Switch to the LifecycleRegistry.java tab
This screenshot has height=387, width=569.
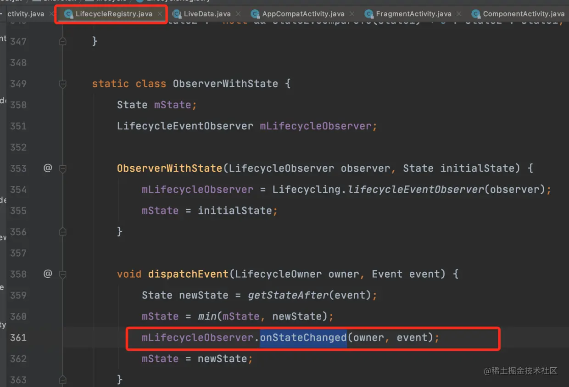pos(114,14)
